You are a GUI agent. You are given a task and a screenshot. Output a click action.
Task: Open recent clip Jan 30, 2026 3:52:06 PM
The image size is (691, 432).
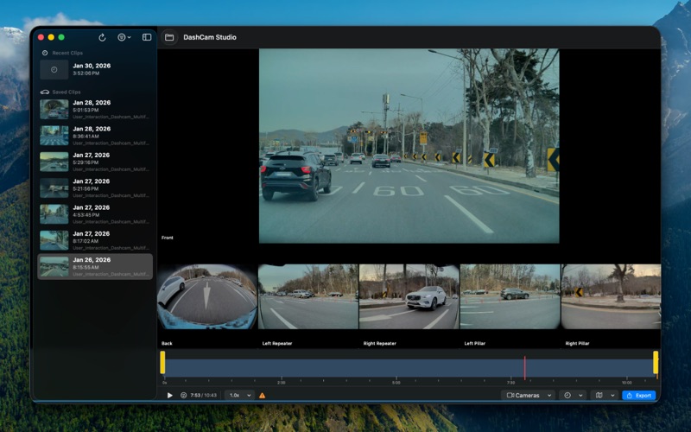[x=95, y=70]
